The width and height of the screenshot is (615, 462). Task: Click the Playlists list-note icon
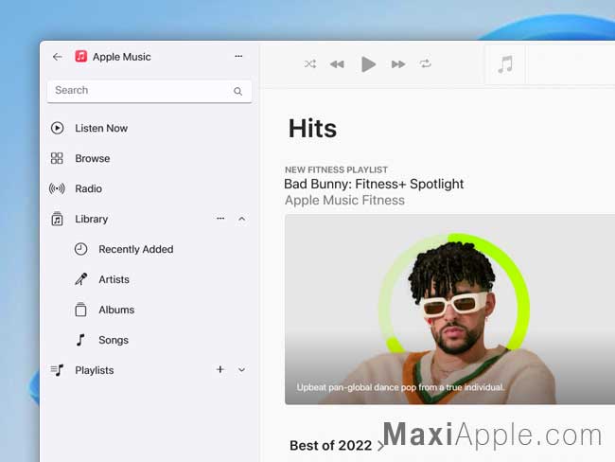[x=57, y=370]
